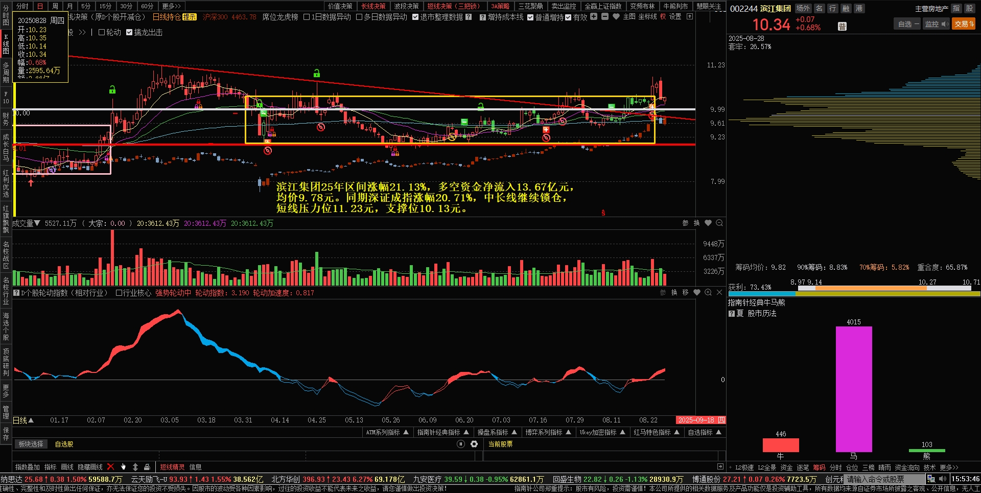Open the 波段决策 tab

pyautogui.click(x=406, y=6)
